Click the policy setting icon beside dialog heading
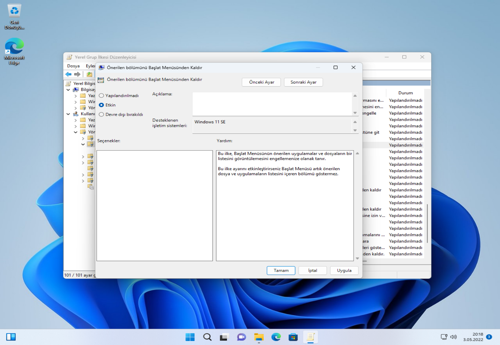This screenshot has width=500, height=345. tap(101, 80)
